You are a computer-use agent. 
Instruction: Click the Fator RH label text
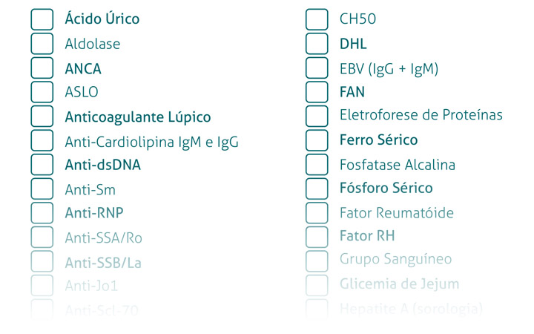click(x=367, y=236)
